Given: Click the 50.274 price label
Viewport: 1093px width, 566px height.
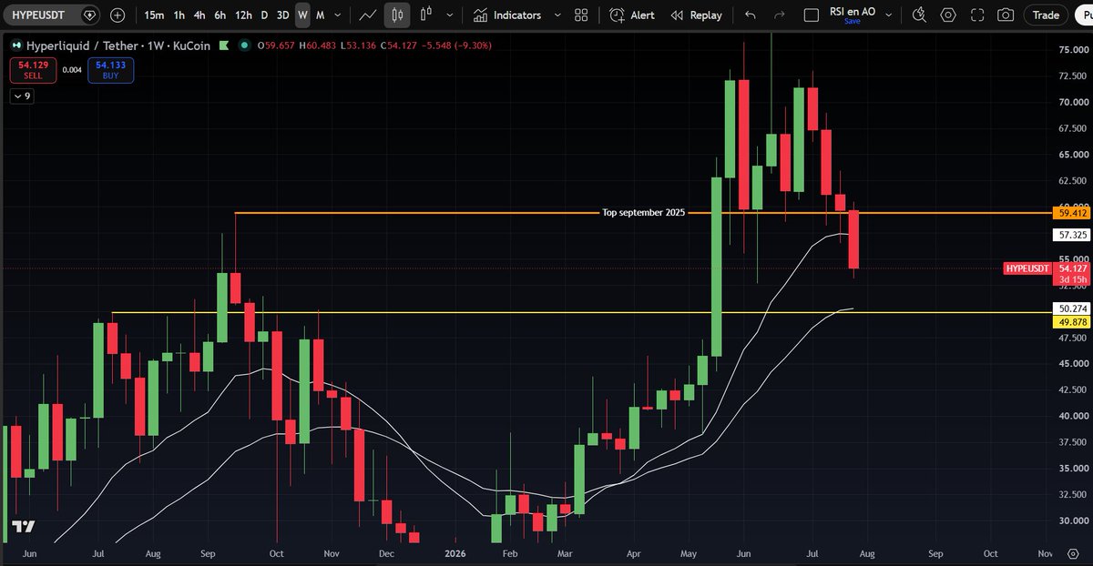Looking at the screenshot, I should pos(1071,308).
